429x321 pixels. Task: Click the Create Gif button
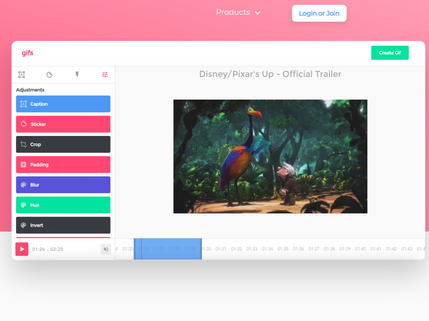(390, 53)
